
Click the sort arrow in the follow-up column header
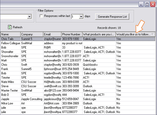point(153,34)
